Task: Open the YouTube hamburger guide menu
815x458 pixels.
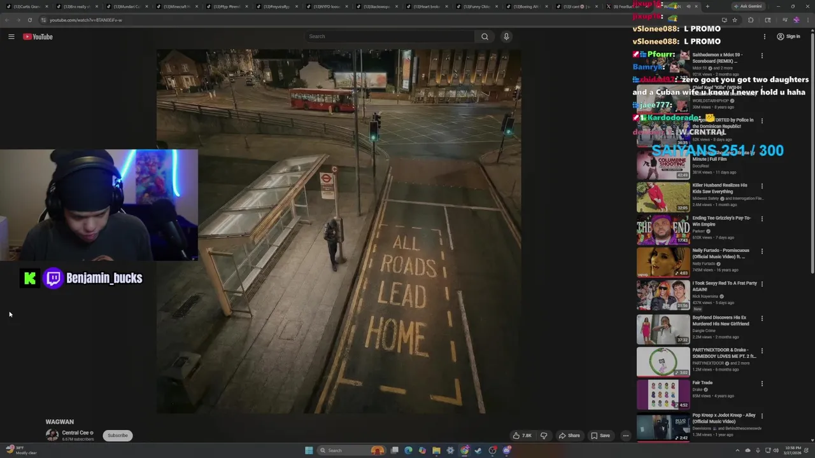Action: [11, 36]
